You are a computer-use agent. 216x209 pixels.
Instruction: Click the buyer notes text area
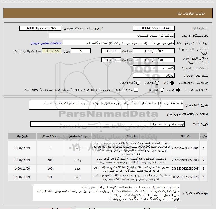coord(107,193)
